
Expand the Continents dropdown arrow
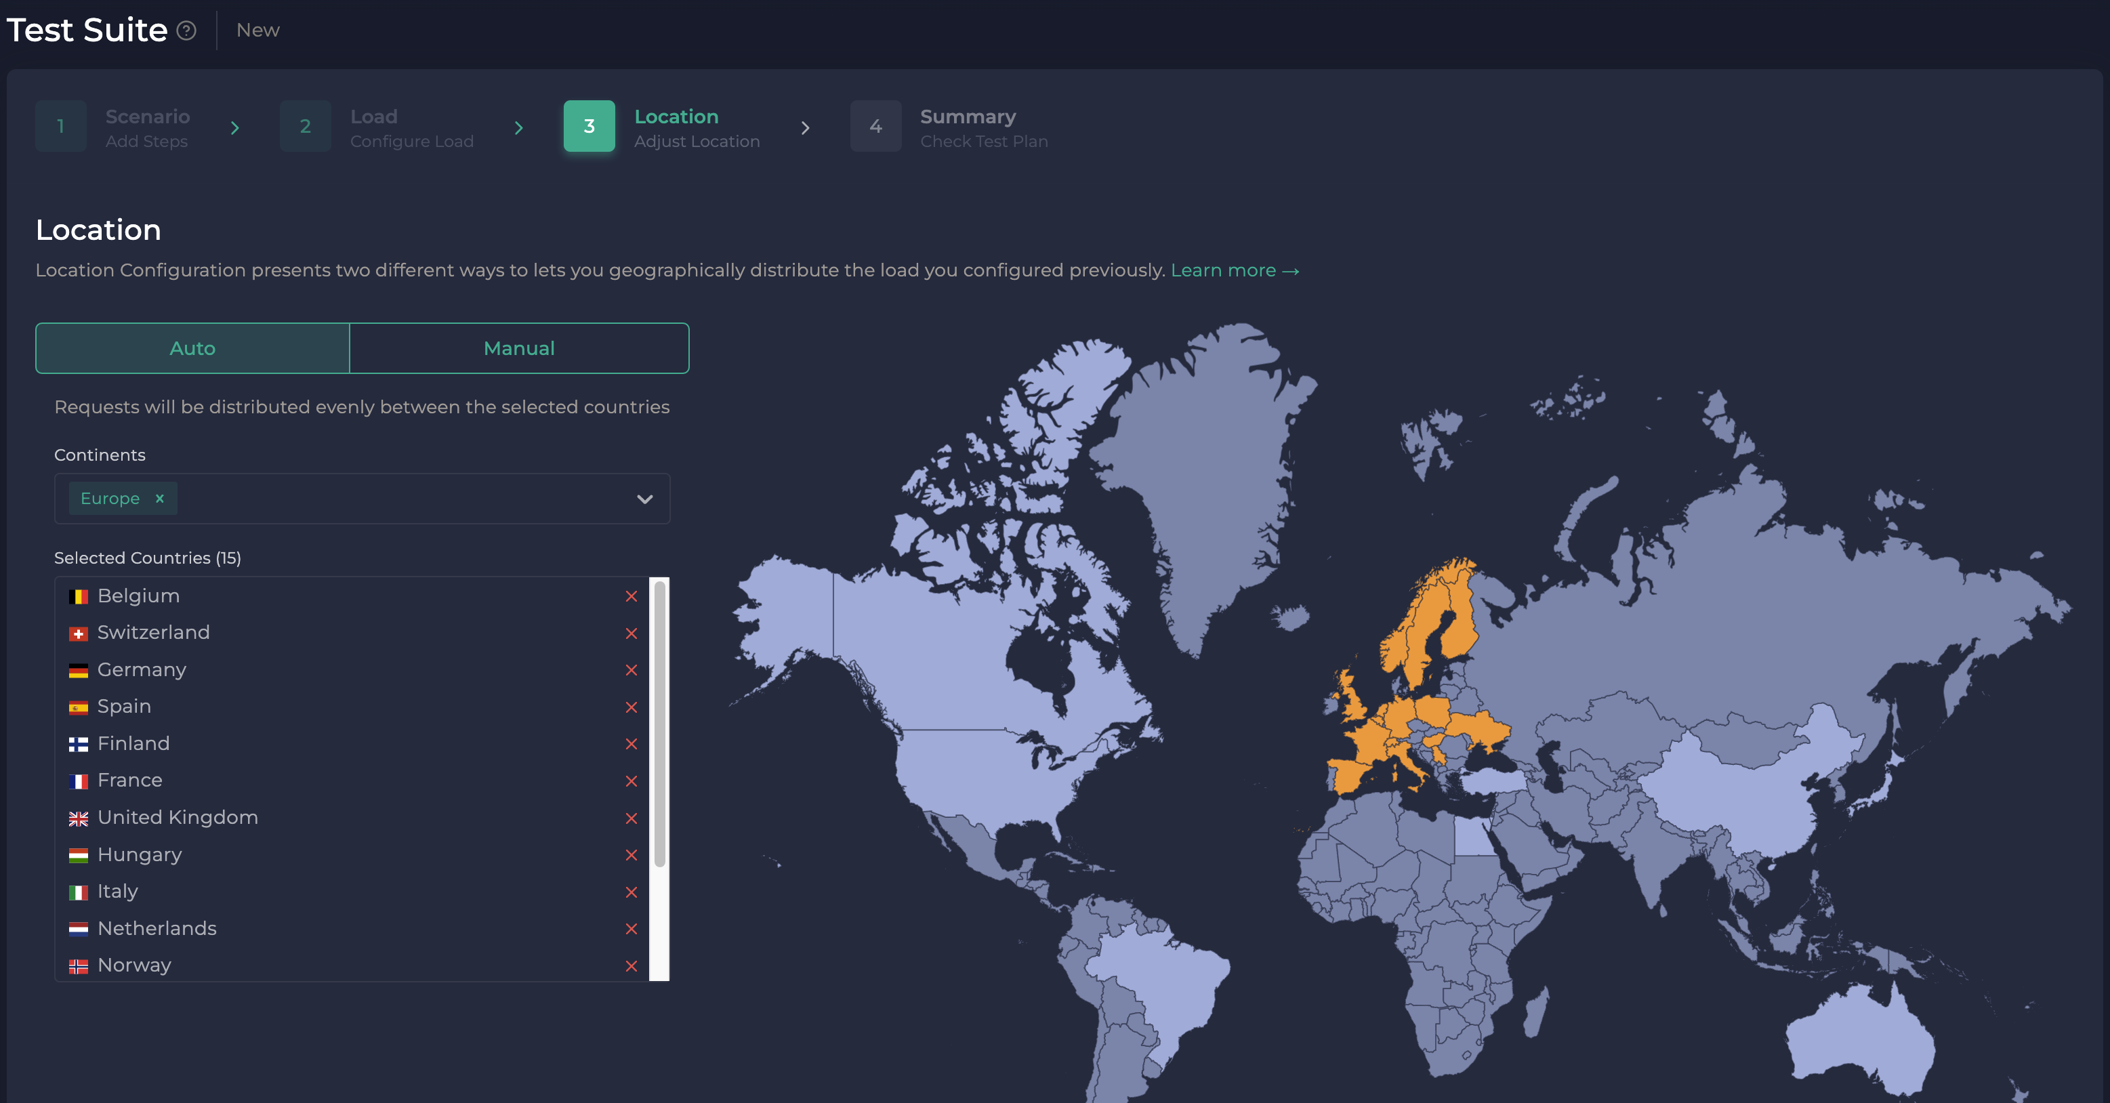click(x=644, y=499)
